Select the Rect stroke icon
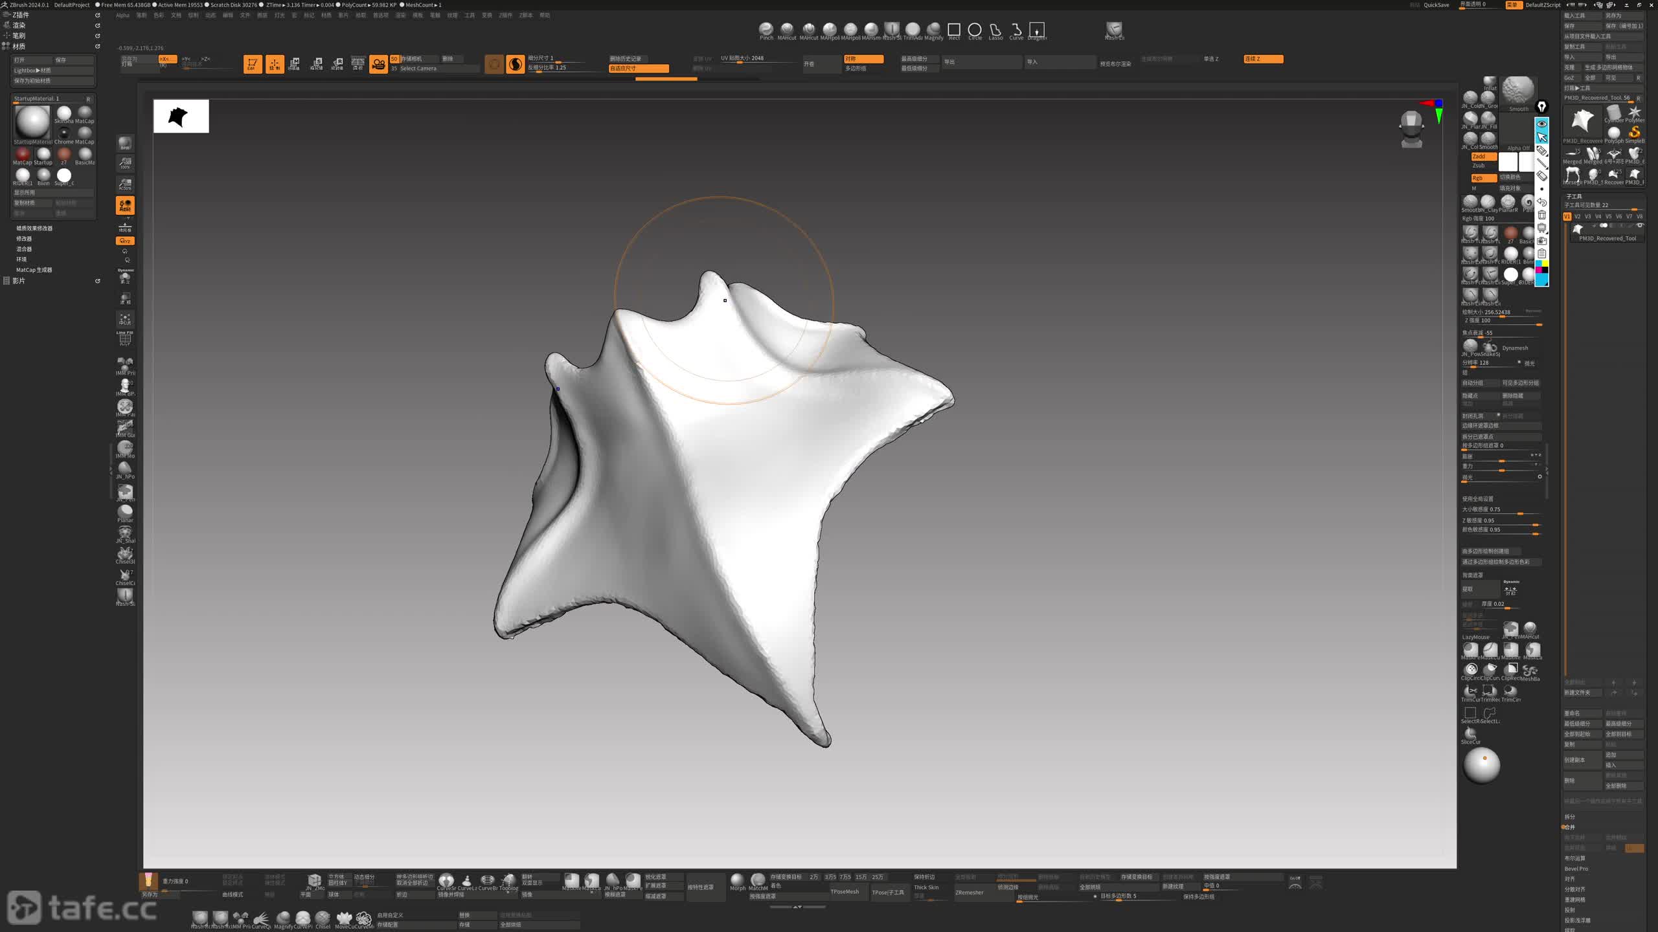Image resolution: width=1658 pixels, height=932 pixels. click(x=954, y=30)
